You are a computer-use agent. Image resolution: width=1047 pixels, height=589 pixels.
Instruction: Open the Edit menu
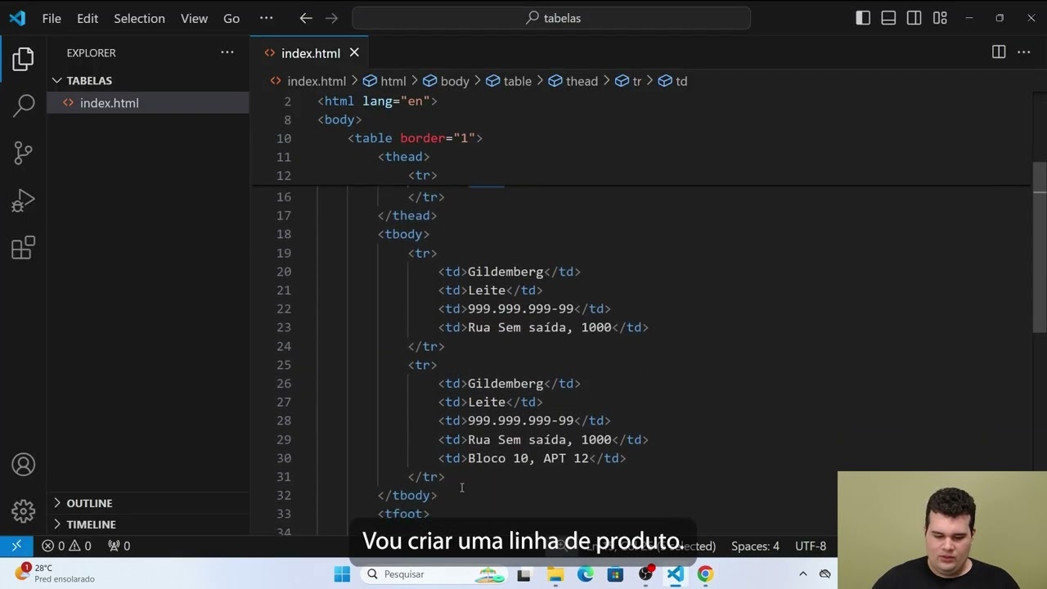(x=88, y=18)
